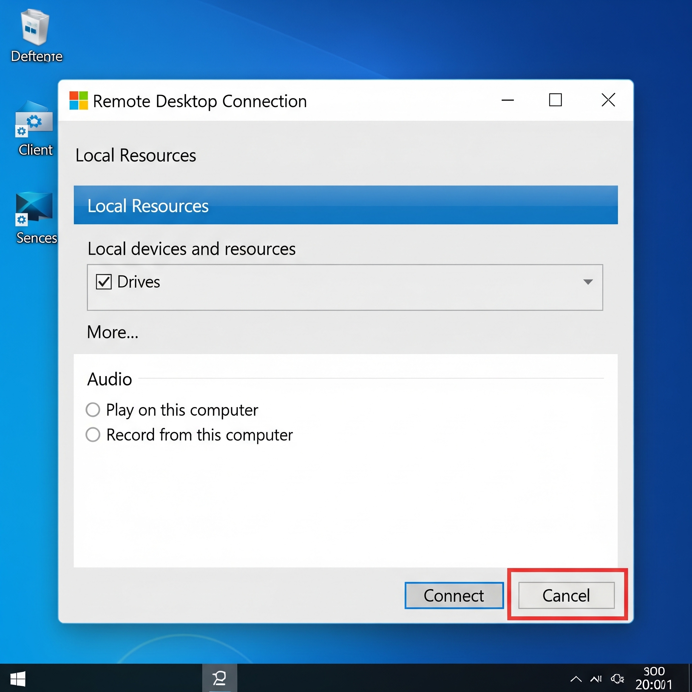Screen dimensions: 692x692
Task: Select Play on this computer audio option
Action: tap(93, 410)
